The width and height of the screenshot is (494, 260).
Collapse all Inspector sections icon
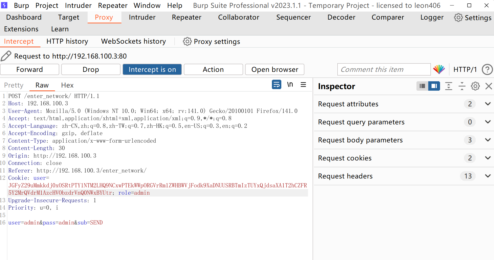tap(462, 86)
